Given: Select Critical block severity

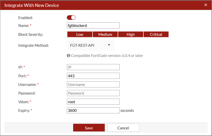Looking at the screenshot, I should pos(156,35).
